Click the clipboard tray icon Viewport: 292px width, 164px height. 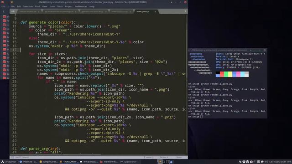247,162
